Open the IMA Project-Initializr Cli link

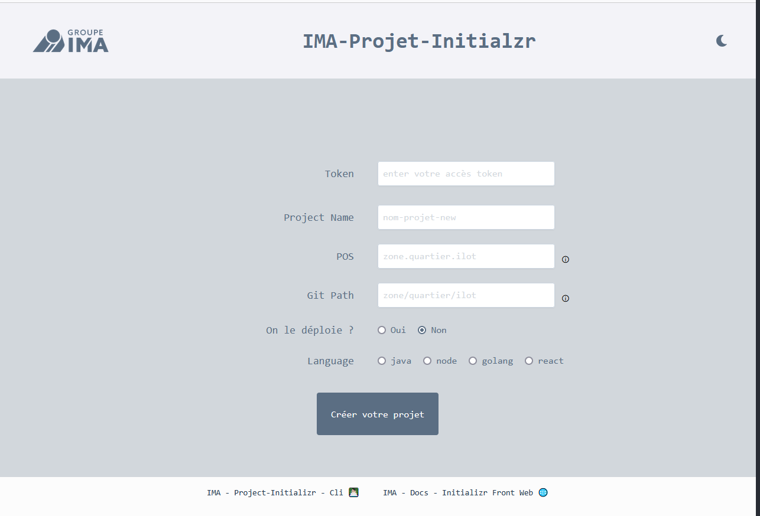click(275, 492)
